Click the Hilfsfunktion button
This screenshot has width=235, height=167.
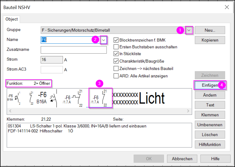pyautogui.click(x=210, y=145)
